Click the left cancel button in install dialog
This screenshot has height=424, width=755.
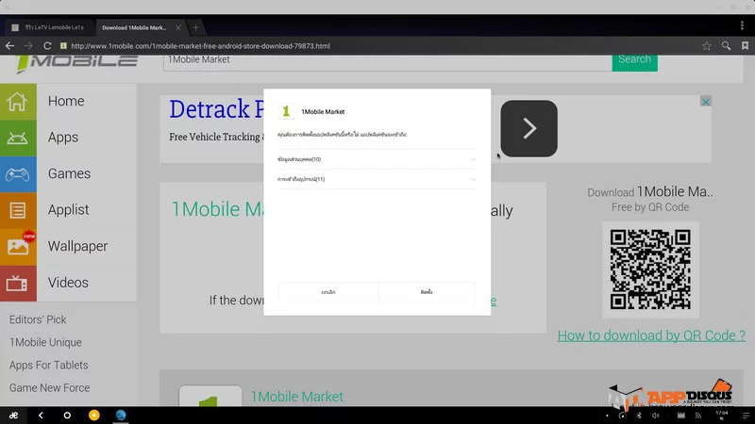(328, 292)
